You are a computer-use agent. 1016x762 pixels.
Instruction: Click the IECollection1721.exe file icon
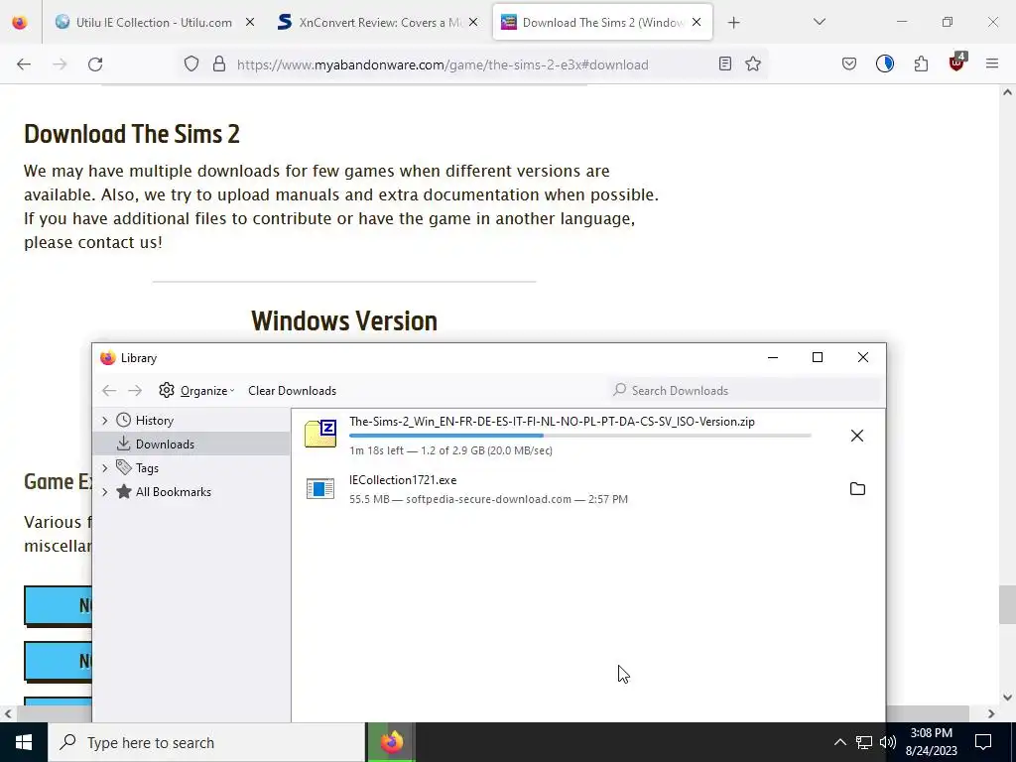[x=320, y=488]
